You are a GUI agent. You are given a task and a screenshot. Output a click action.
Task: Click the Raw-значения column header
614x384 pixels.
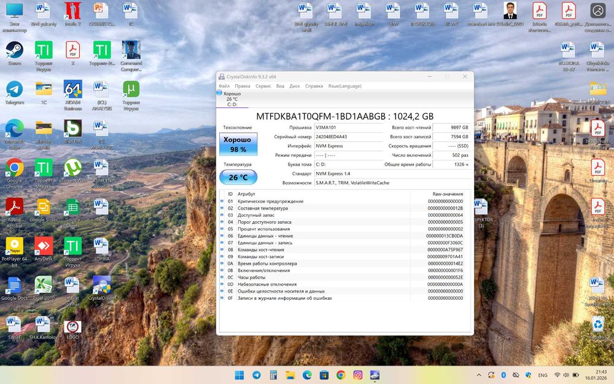tap(438, 194)
